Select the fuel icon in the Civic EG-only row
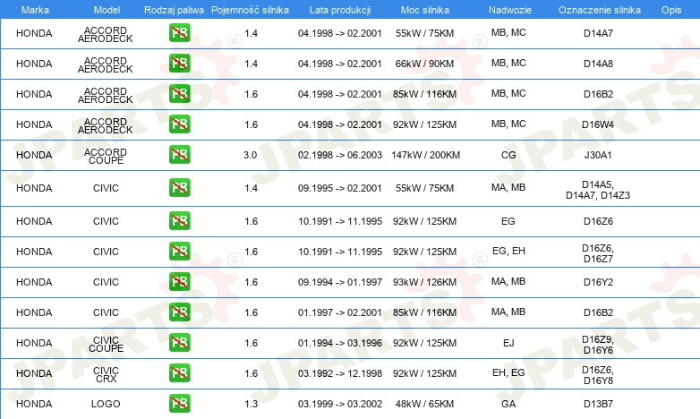The width and height of the screenshot is (700, 419). coord(179,220)
